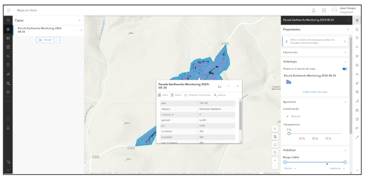
Task: Collapse the popup with its chevron-up arrow
Action: 229,86
